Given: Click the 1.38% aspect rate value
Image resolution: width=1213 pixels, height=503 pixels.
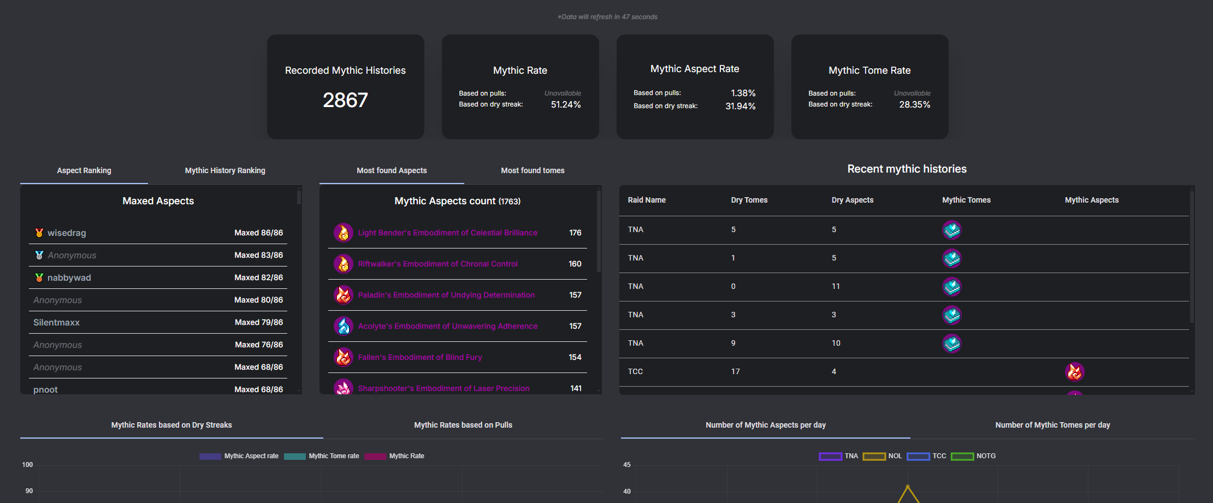Looking at the screenshot, I should pos(743,93).
